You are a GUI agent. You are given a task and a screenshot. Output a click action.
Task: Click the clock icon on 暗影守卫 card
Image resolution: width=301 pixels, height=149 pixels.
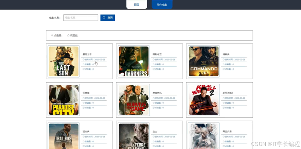[154, 60]
